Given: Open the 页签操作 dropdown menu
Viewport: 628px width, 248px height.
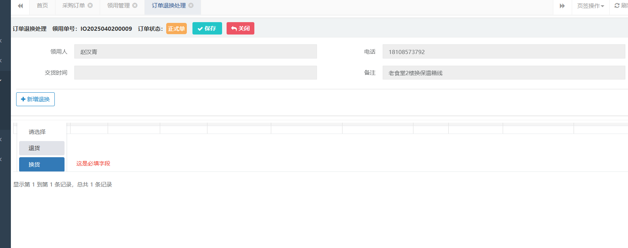Looking at the screenshot, I should [590, 6].
